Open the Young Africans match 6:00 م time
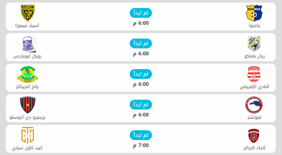Image resolution: width=282 pixels, height=155 pixels. [141, 84]
